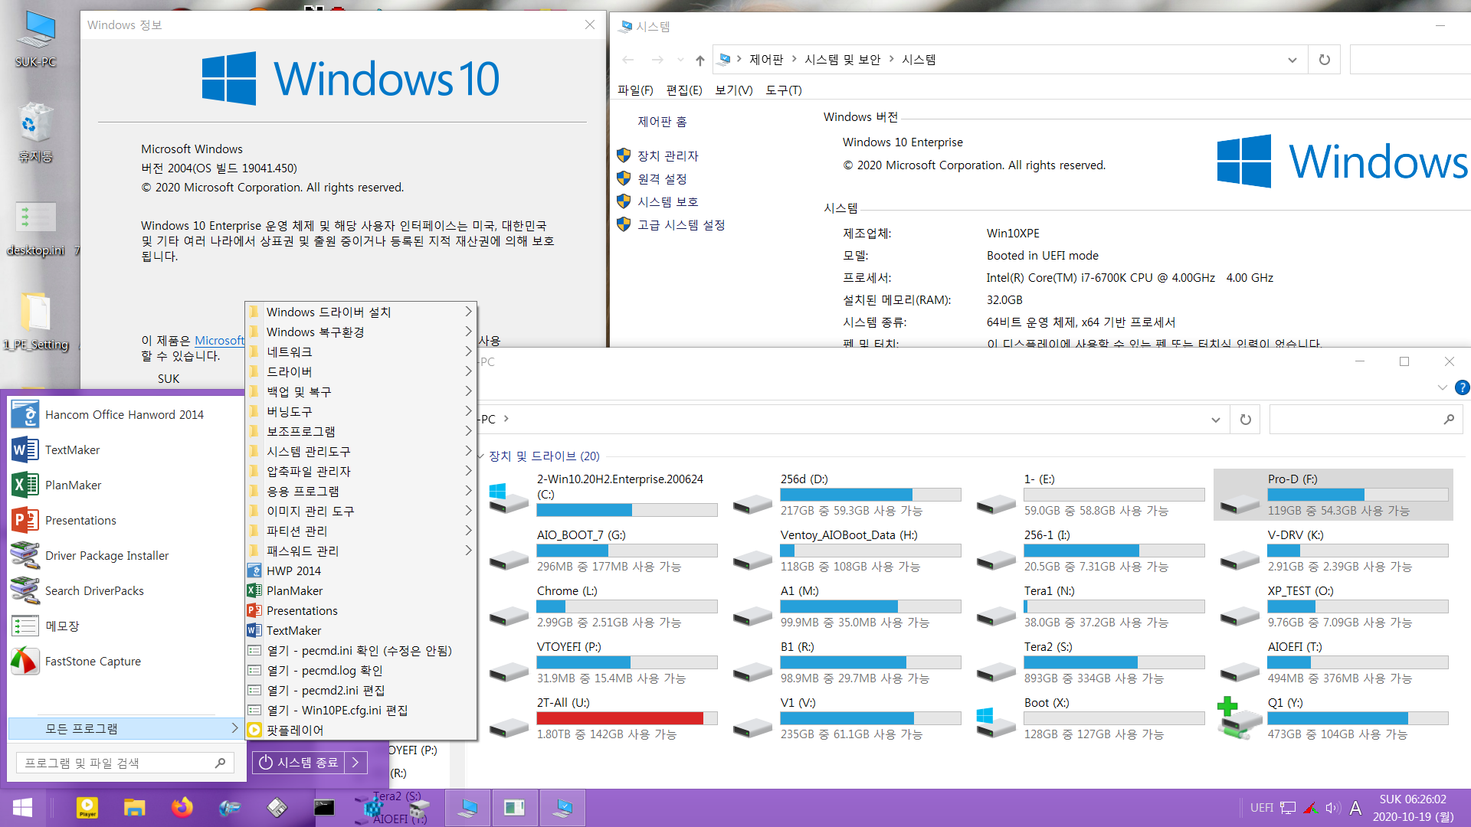Click the Windows Start button on taskbar
Image resolution: width=1471 pixels, height=827 pixels.
coord(23,808)
